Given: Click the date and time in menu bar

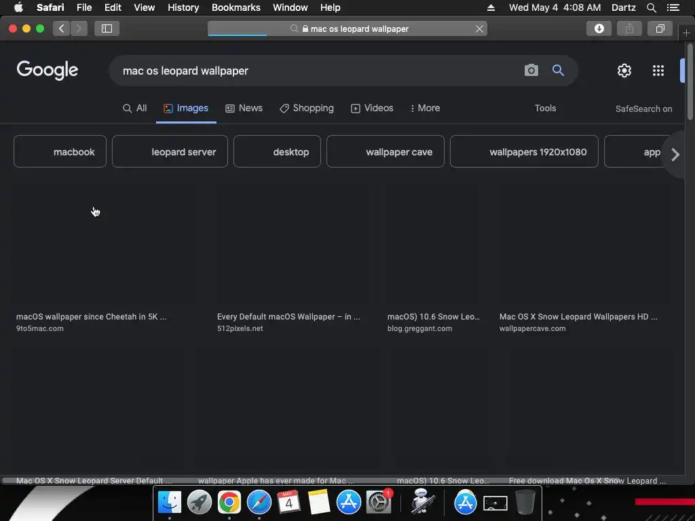Looking at the screenshot, I should (x=555, y=7).
